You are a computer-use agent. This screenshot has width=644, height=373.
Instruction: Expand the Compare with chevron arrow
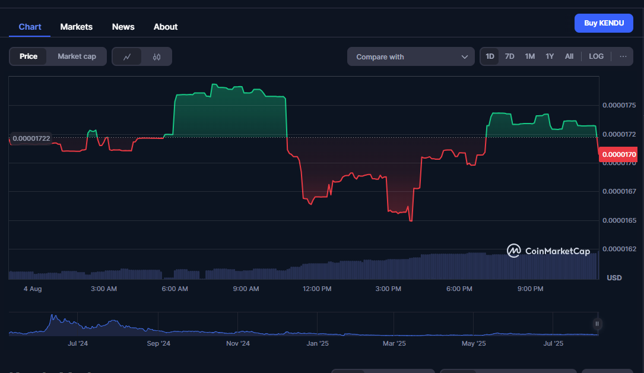pos(464,57)
